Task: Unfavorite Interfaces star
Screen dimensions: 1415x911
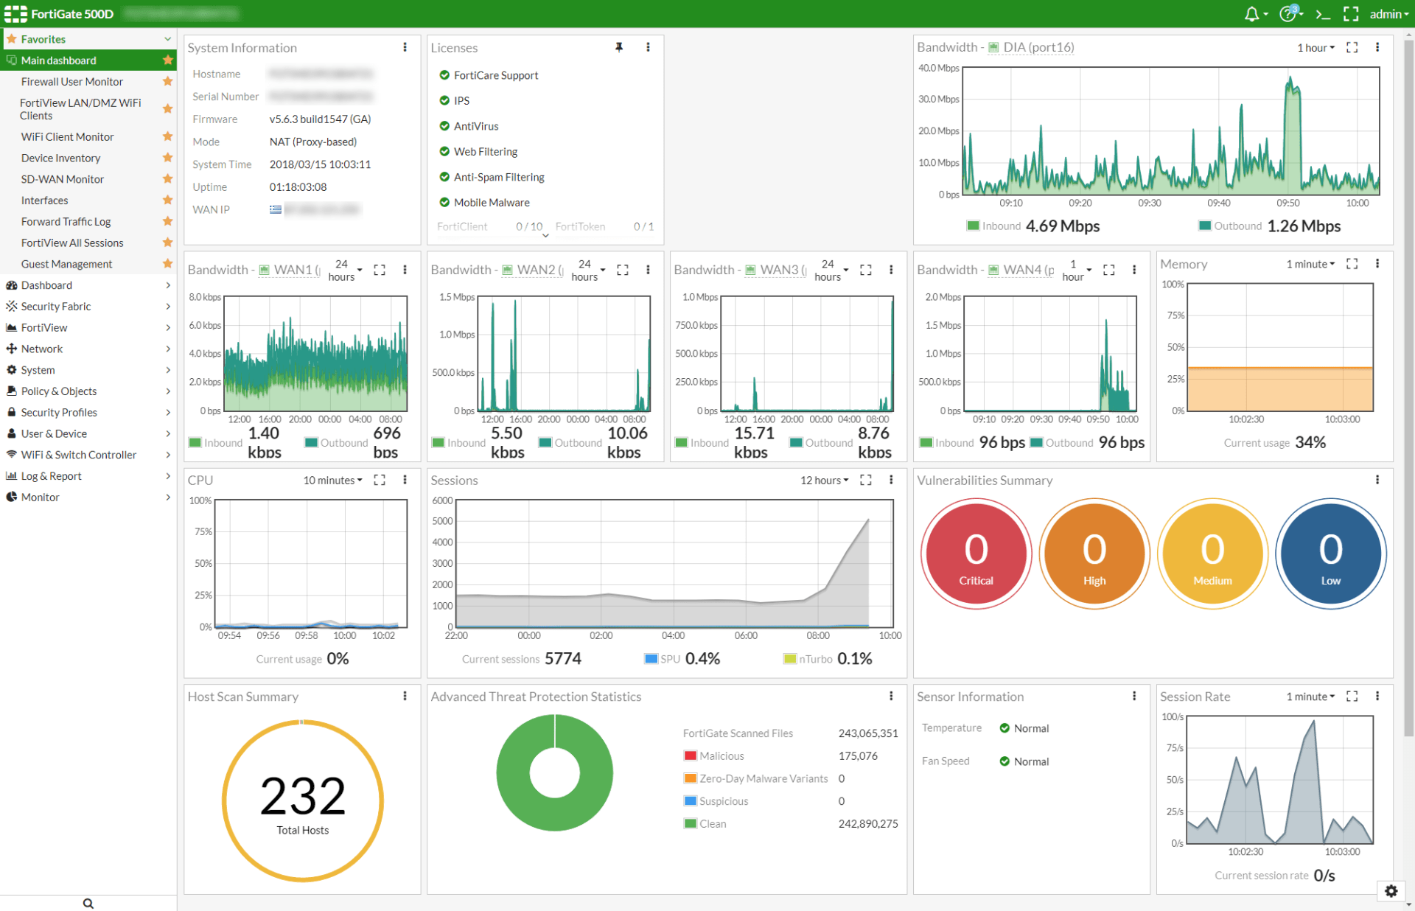Action: point(167,200)
